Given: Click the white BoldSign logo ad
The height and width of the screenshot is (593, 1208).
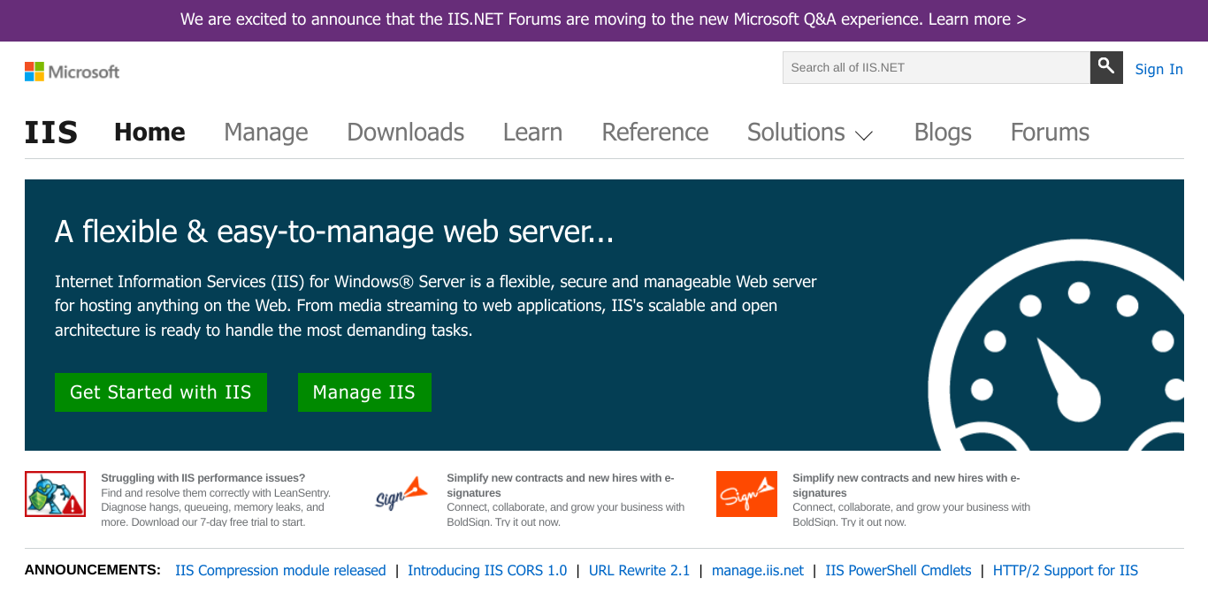Looking at the screenshot, I should [x=401, y=494].
